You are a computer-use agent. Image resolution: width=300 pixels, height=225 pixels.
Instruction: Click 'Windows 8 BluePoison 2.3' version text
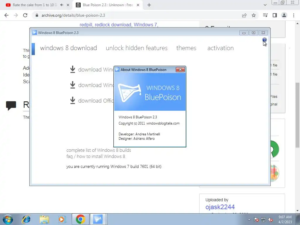pos(138,117)
